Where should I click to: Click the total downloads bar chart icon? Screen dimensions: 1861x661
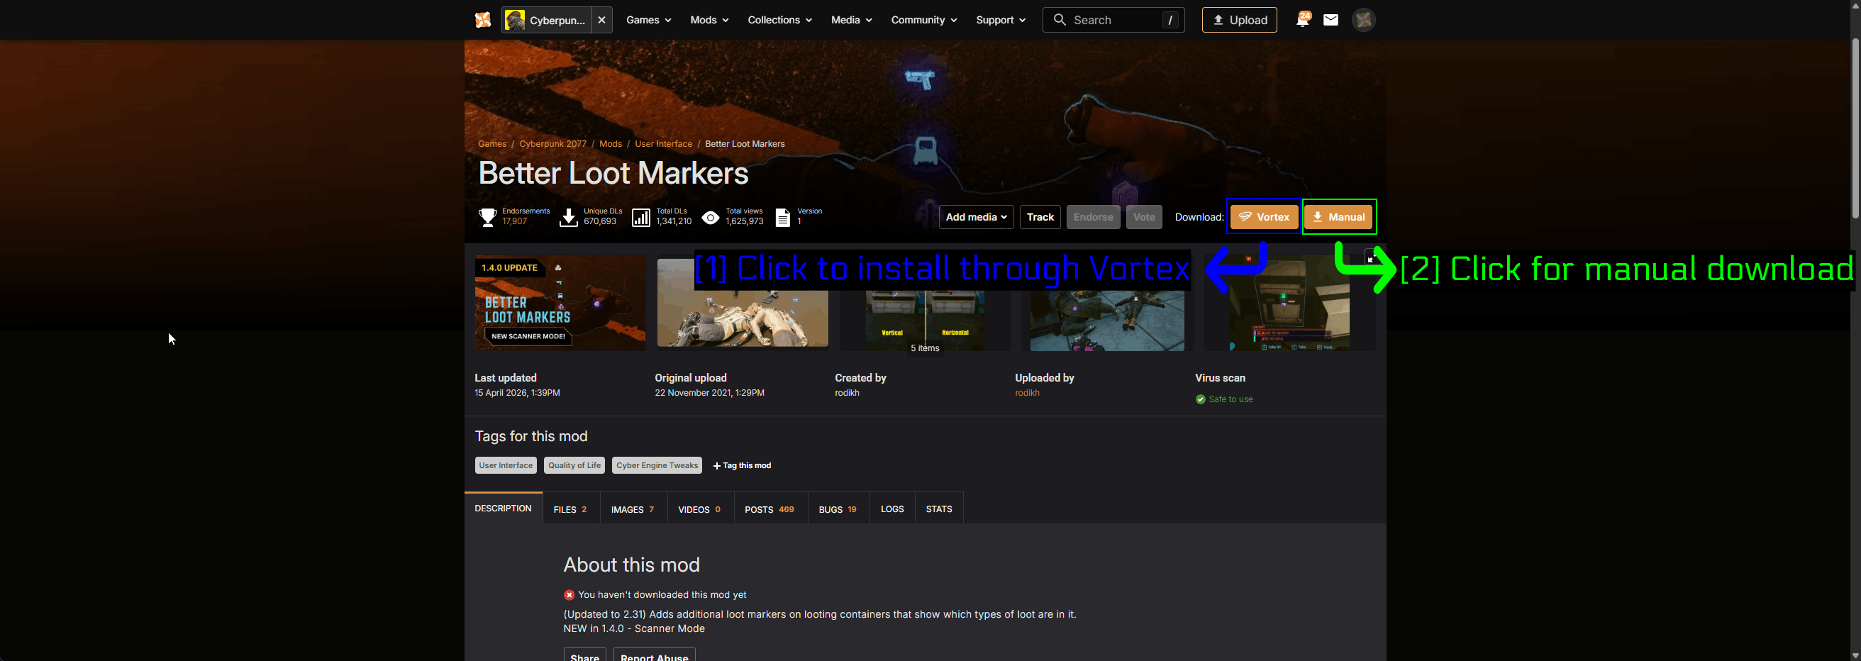pyautogui.click(x=641, y=218)
